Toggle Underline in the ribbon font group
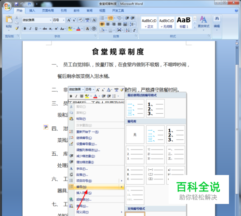 pos(36,28)
